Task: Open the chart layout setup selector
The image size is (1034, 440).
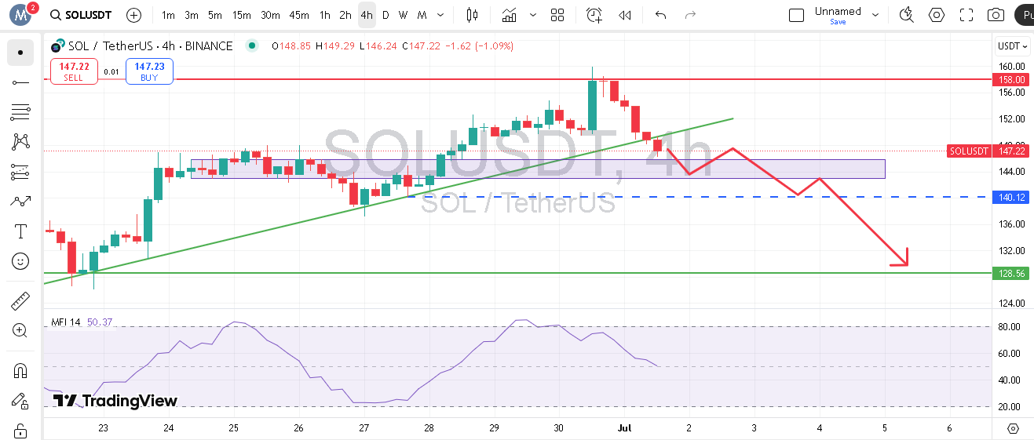Action: [796, 15]
